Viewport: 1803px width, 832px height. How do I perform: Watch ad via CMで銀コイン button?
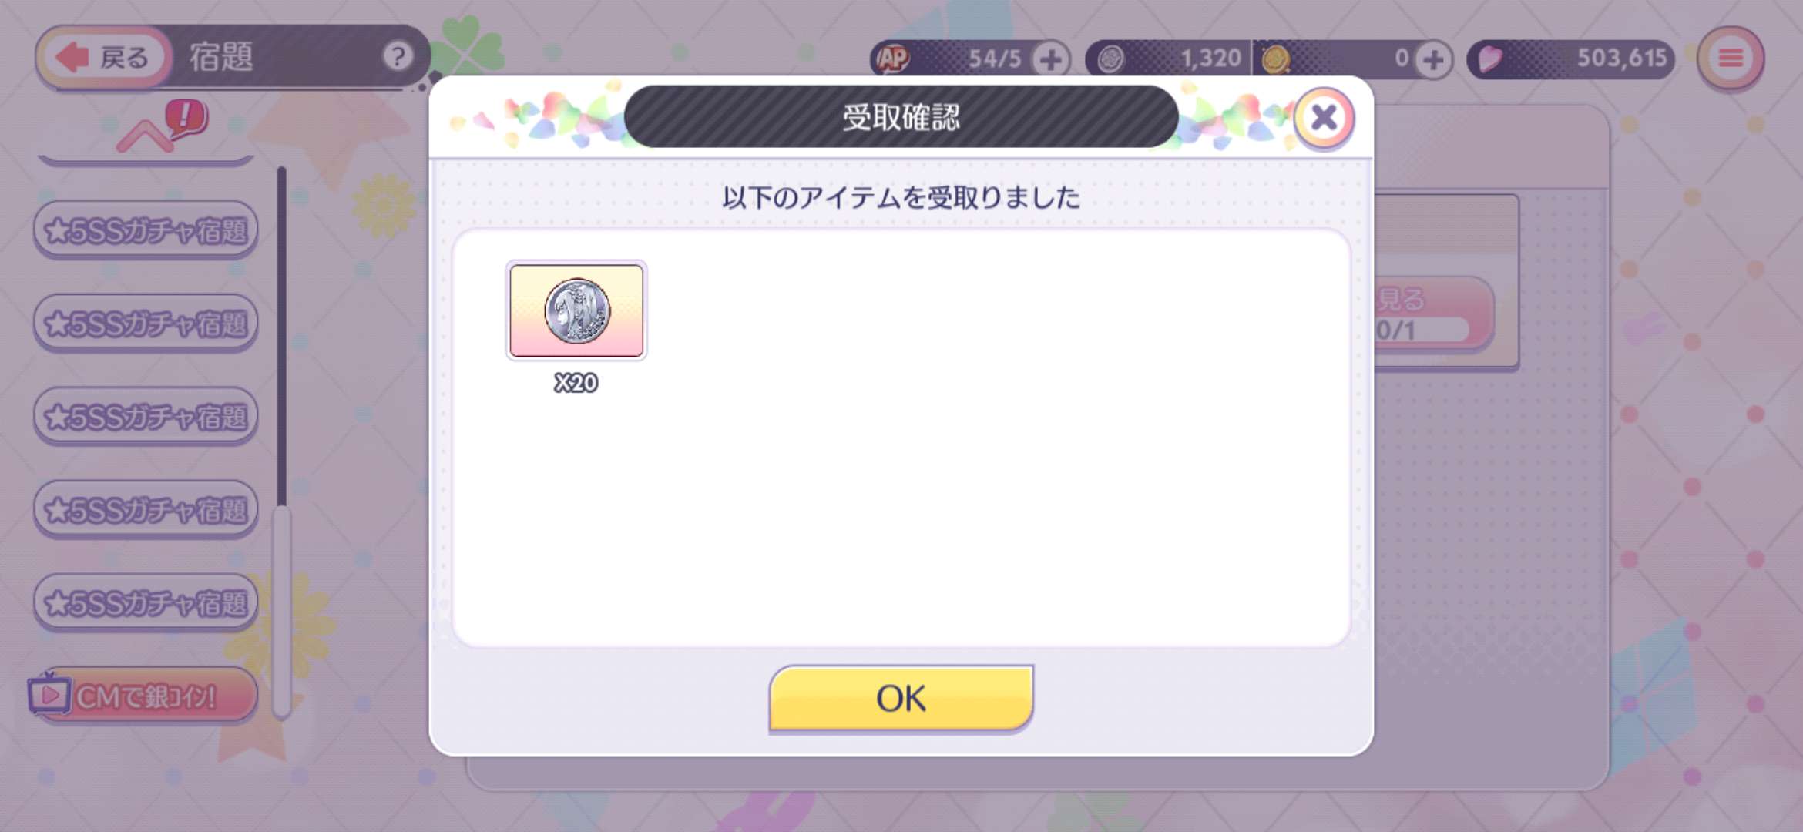click(x=143, y=696)
